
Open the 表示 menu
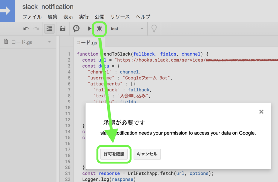pos(68,17)
